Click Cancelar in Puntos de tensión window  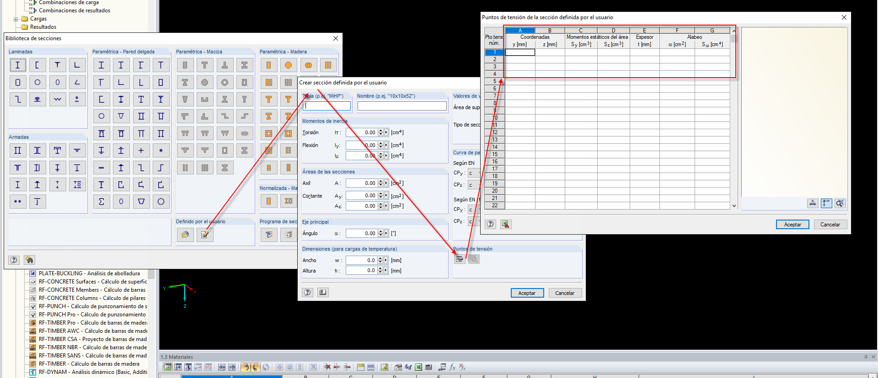coord(830,225)
